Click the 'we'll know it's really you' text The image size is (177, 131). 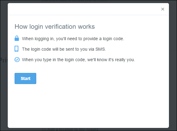point(111,60)
